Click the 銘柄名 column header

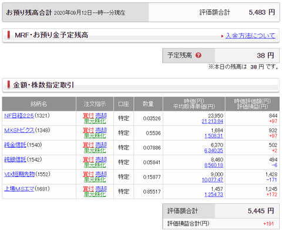coord(39,104)
